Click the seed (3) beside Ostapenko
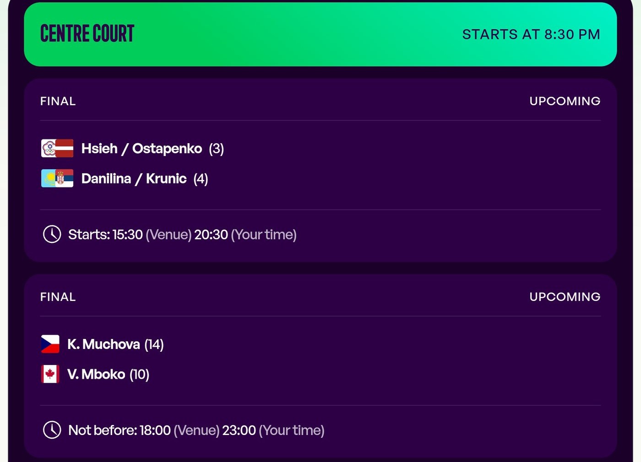Viewport: 641px width, 462px height. [216, 149]
